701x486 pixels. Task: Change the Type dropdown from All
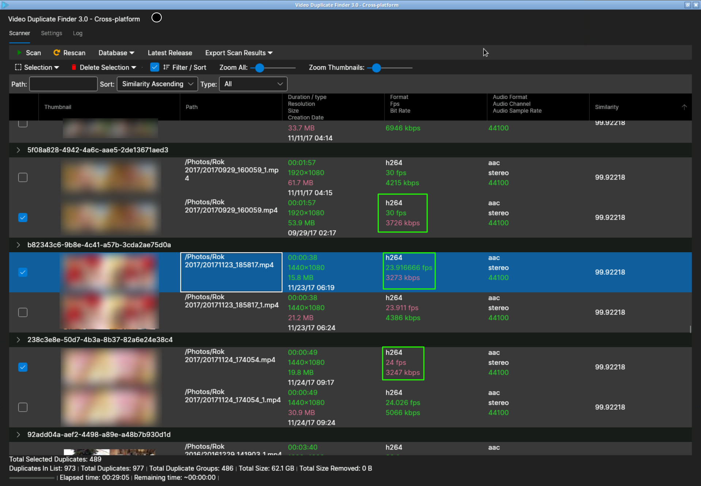253,84
